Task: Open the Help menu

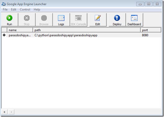Action: [x=37, y=10]
